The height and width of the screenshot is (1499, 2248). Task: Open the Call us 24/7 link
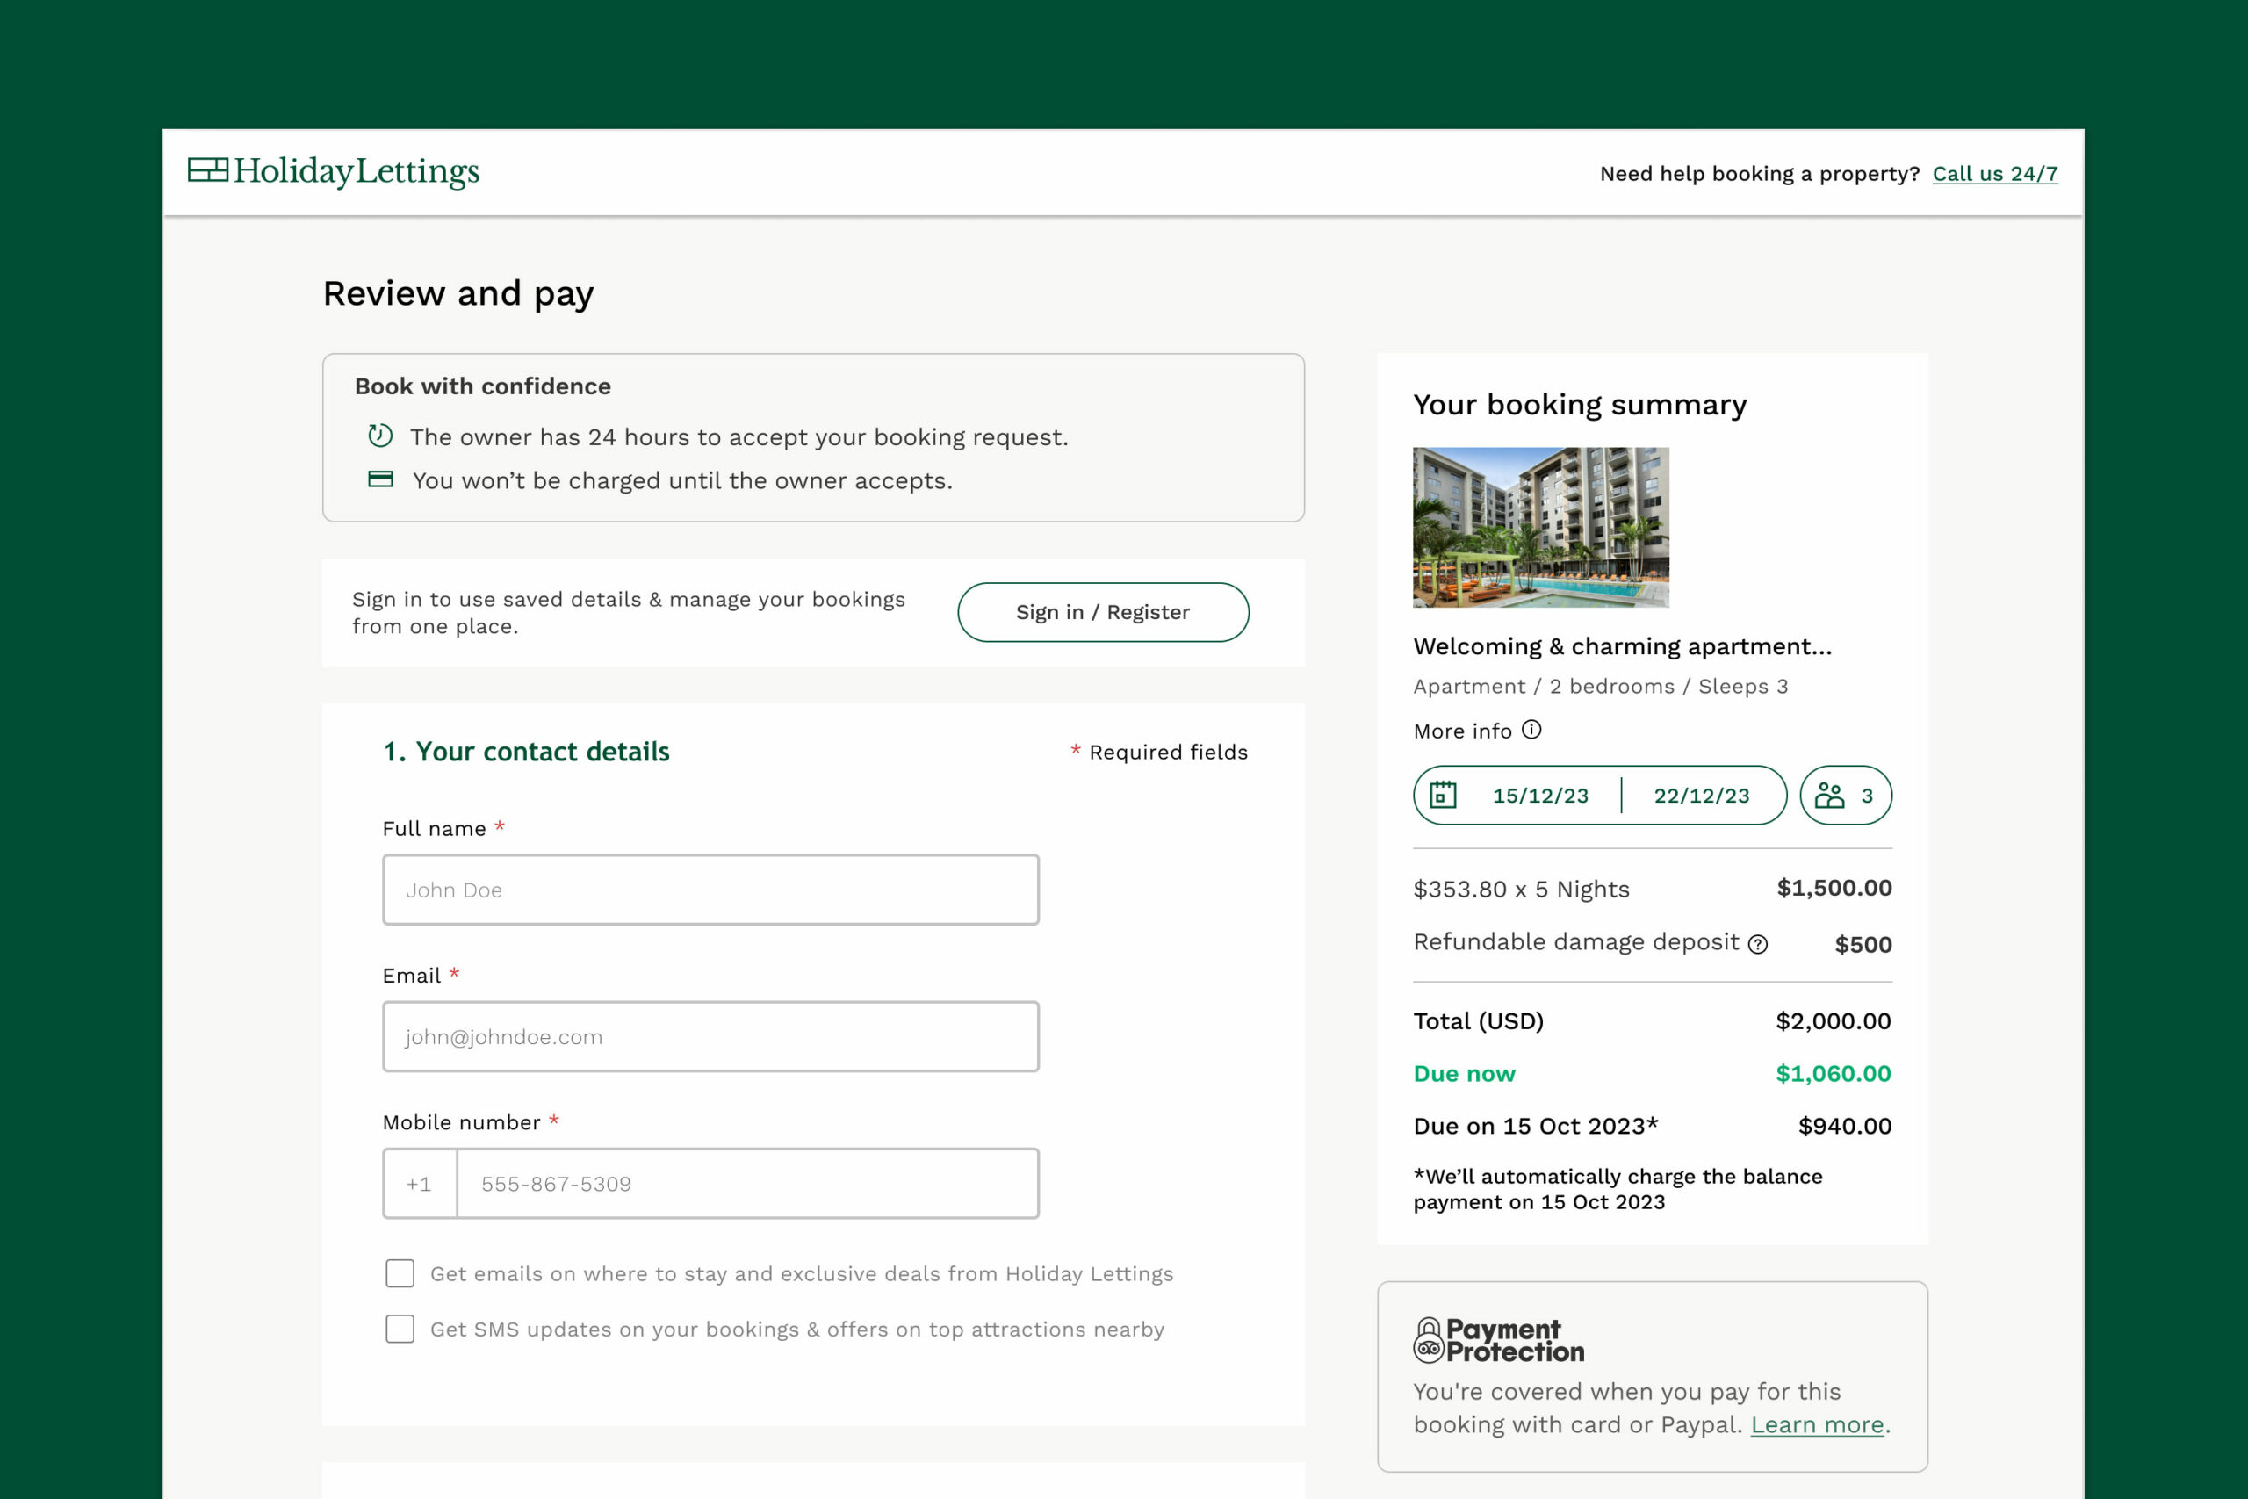click(x=1995, y=174)
